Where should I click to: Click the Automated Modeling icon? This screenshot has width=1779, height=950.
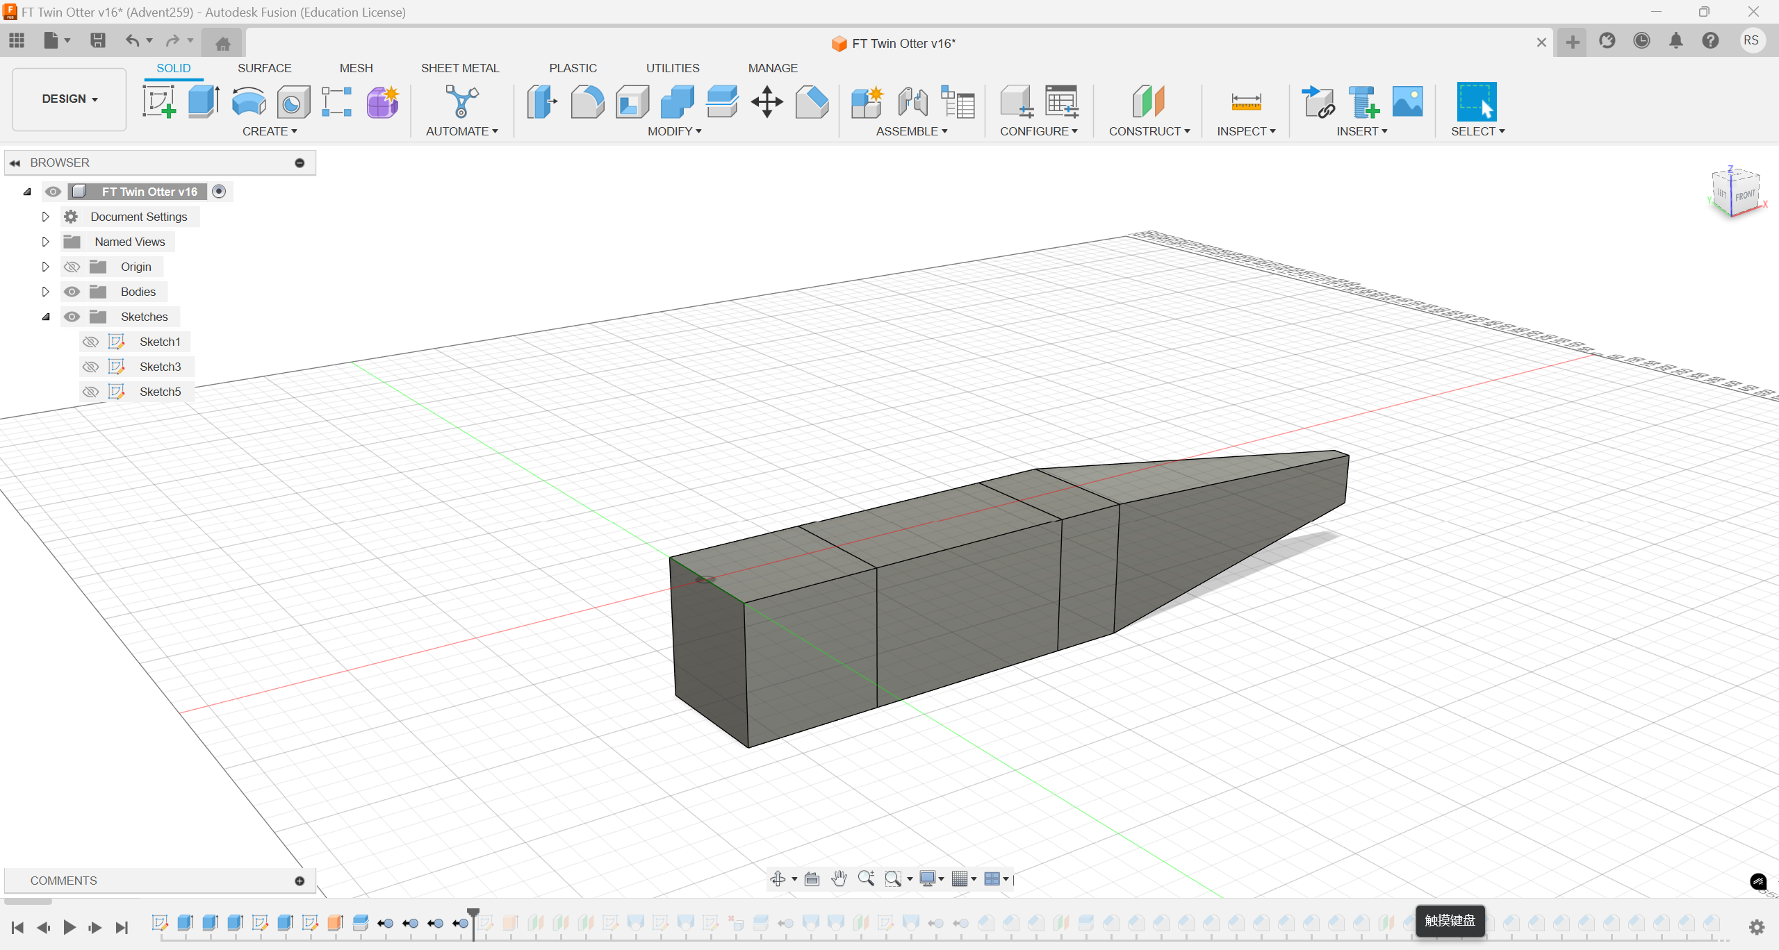462,102
